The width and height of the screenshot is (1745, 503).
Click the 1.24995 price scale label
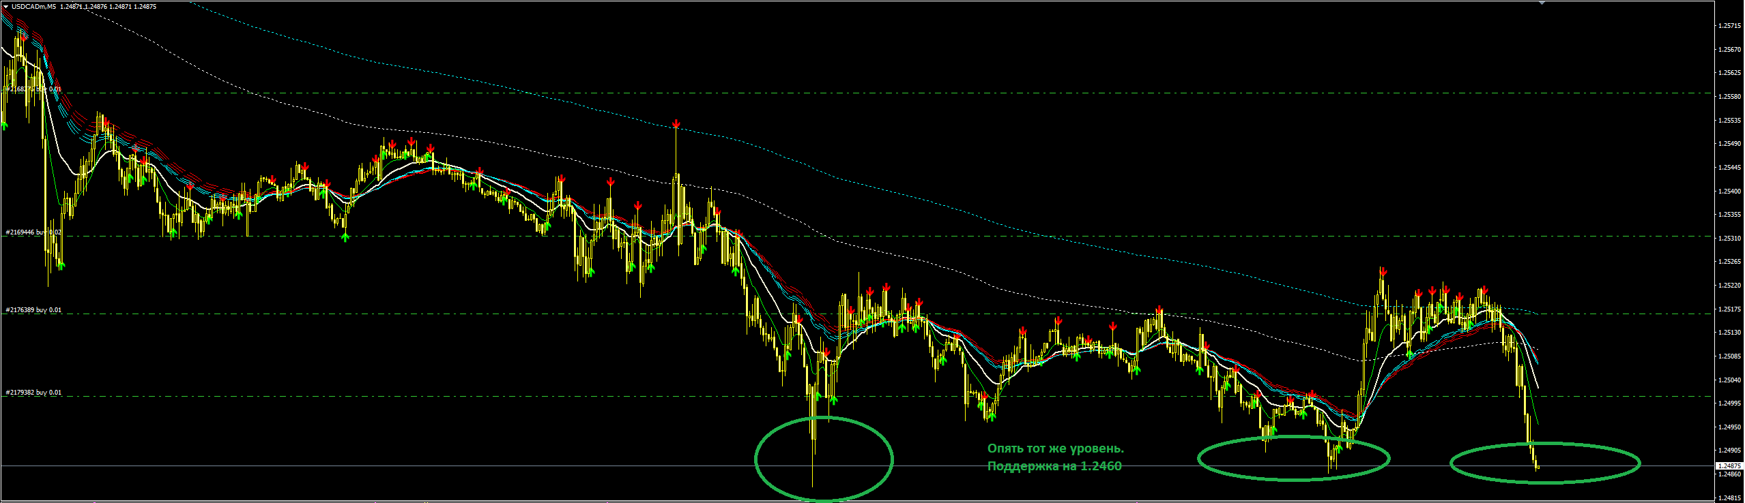(1728, 403)
